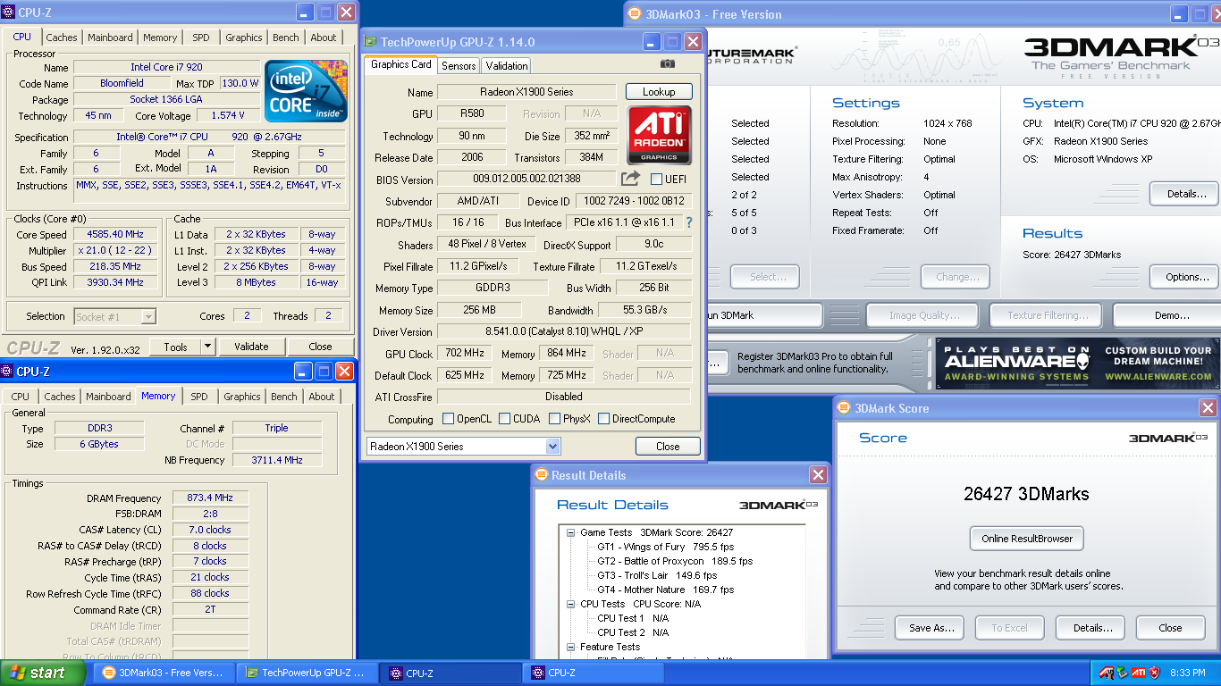1221x686 pixels.
Task: Open the Validation tab in GPU-Z
Action: [x=507, y=66]
